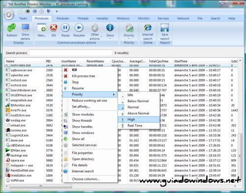Set the priority to Real Time
The height and width of the screenshot is (193, 246).
(139, 126)
